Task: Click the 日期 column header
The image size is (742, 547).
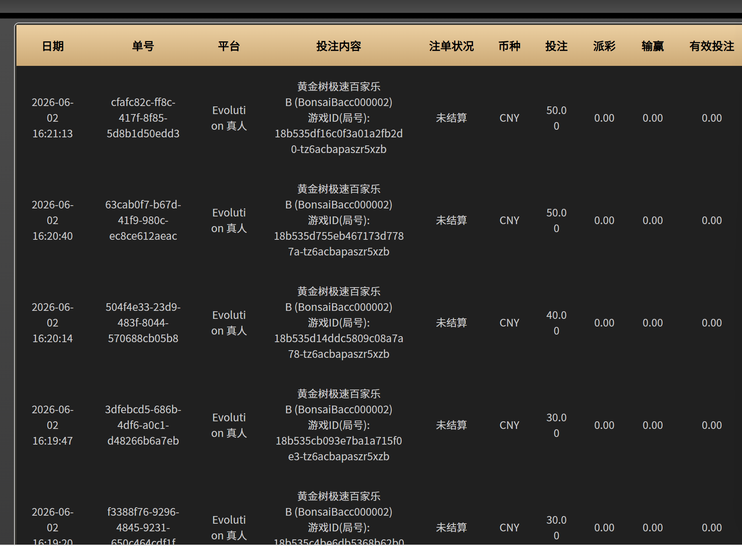Action: 53,46
